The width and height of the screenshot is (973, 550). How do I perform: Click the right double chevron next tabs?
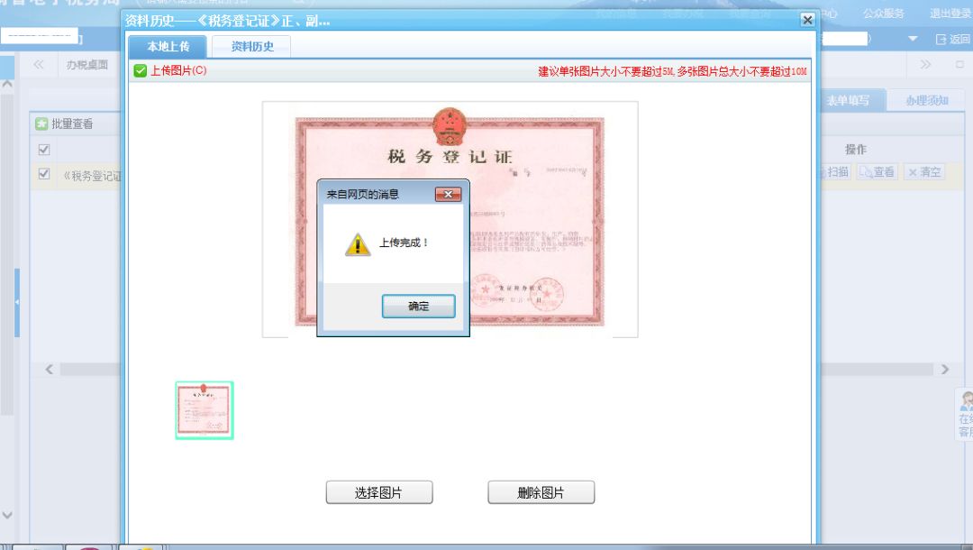point(925,64)
